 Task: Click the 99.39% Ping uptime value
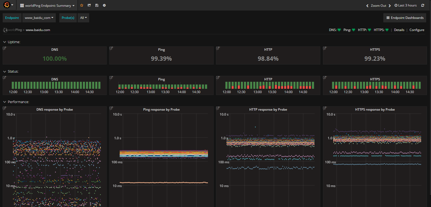tap(161, 59)
